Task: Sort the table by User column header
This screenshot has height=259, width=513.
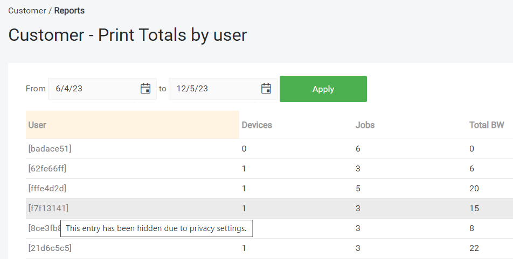Action: pyautogui.click(x=37, y=125)
